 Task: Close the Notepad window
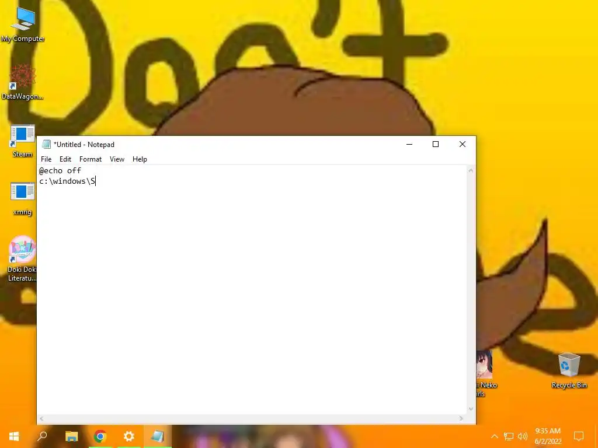pos(463,144)
